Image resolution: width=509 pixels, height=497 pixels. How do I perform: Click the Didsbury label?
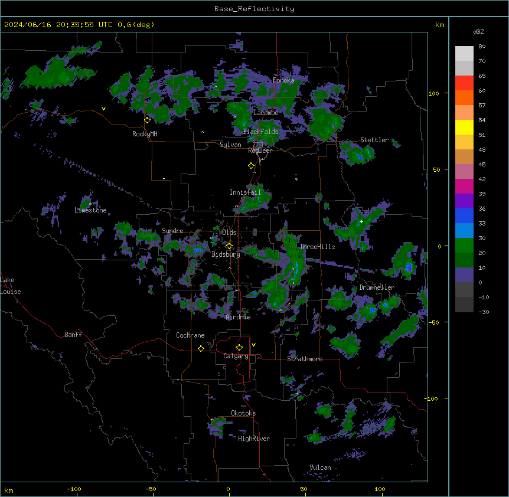(226, 254)
